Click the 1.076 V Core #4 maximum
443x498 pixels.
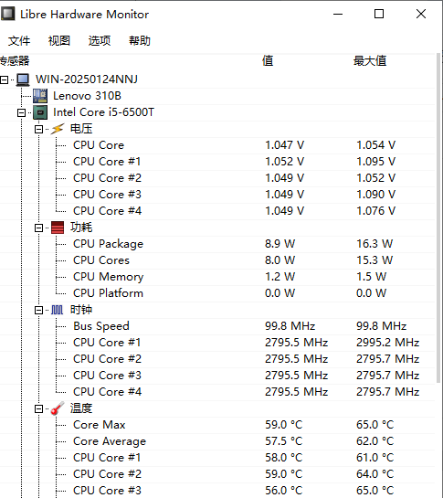(x=376, y=211)
